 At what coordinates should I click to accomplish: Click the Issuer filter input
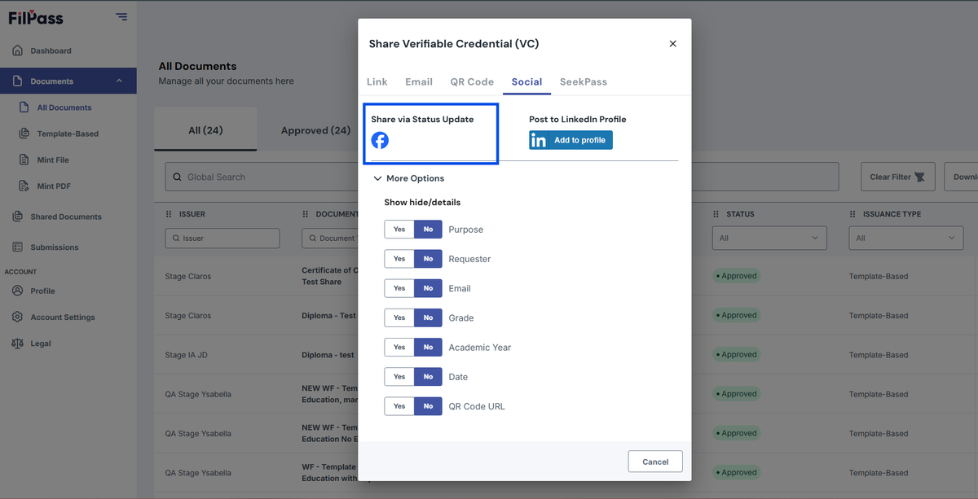pos(222,239)
